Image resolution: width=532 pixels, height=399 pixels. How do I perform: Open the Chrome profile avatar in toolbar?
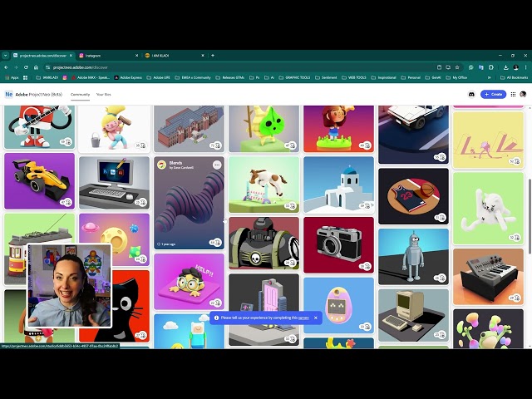515,67
